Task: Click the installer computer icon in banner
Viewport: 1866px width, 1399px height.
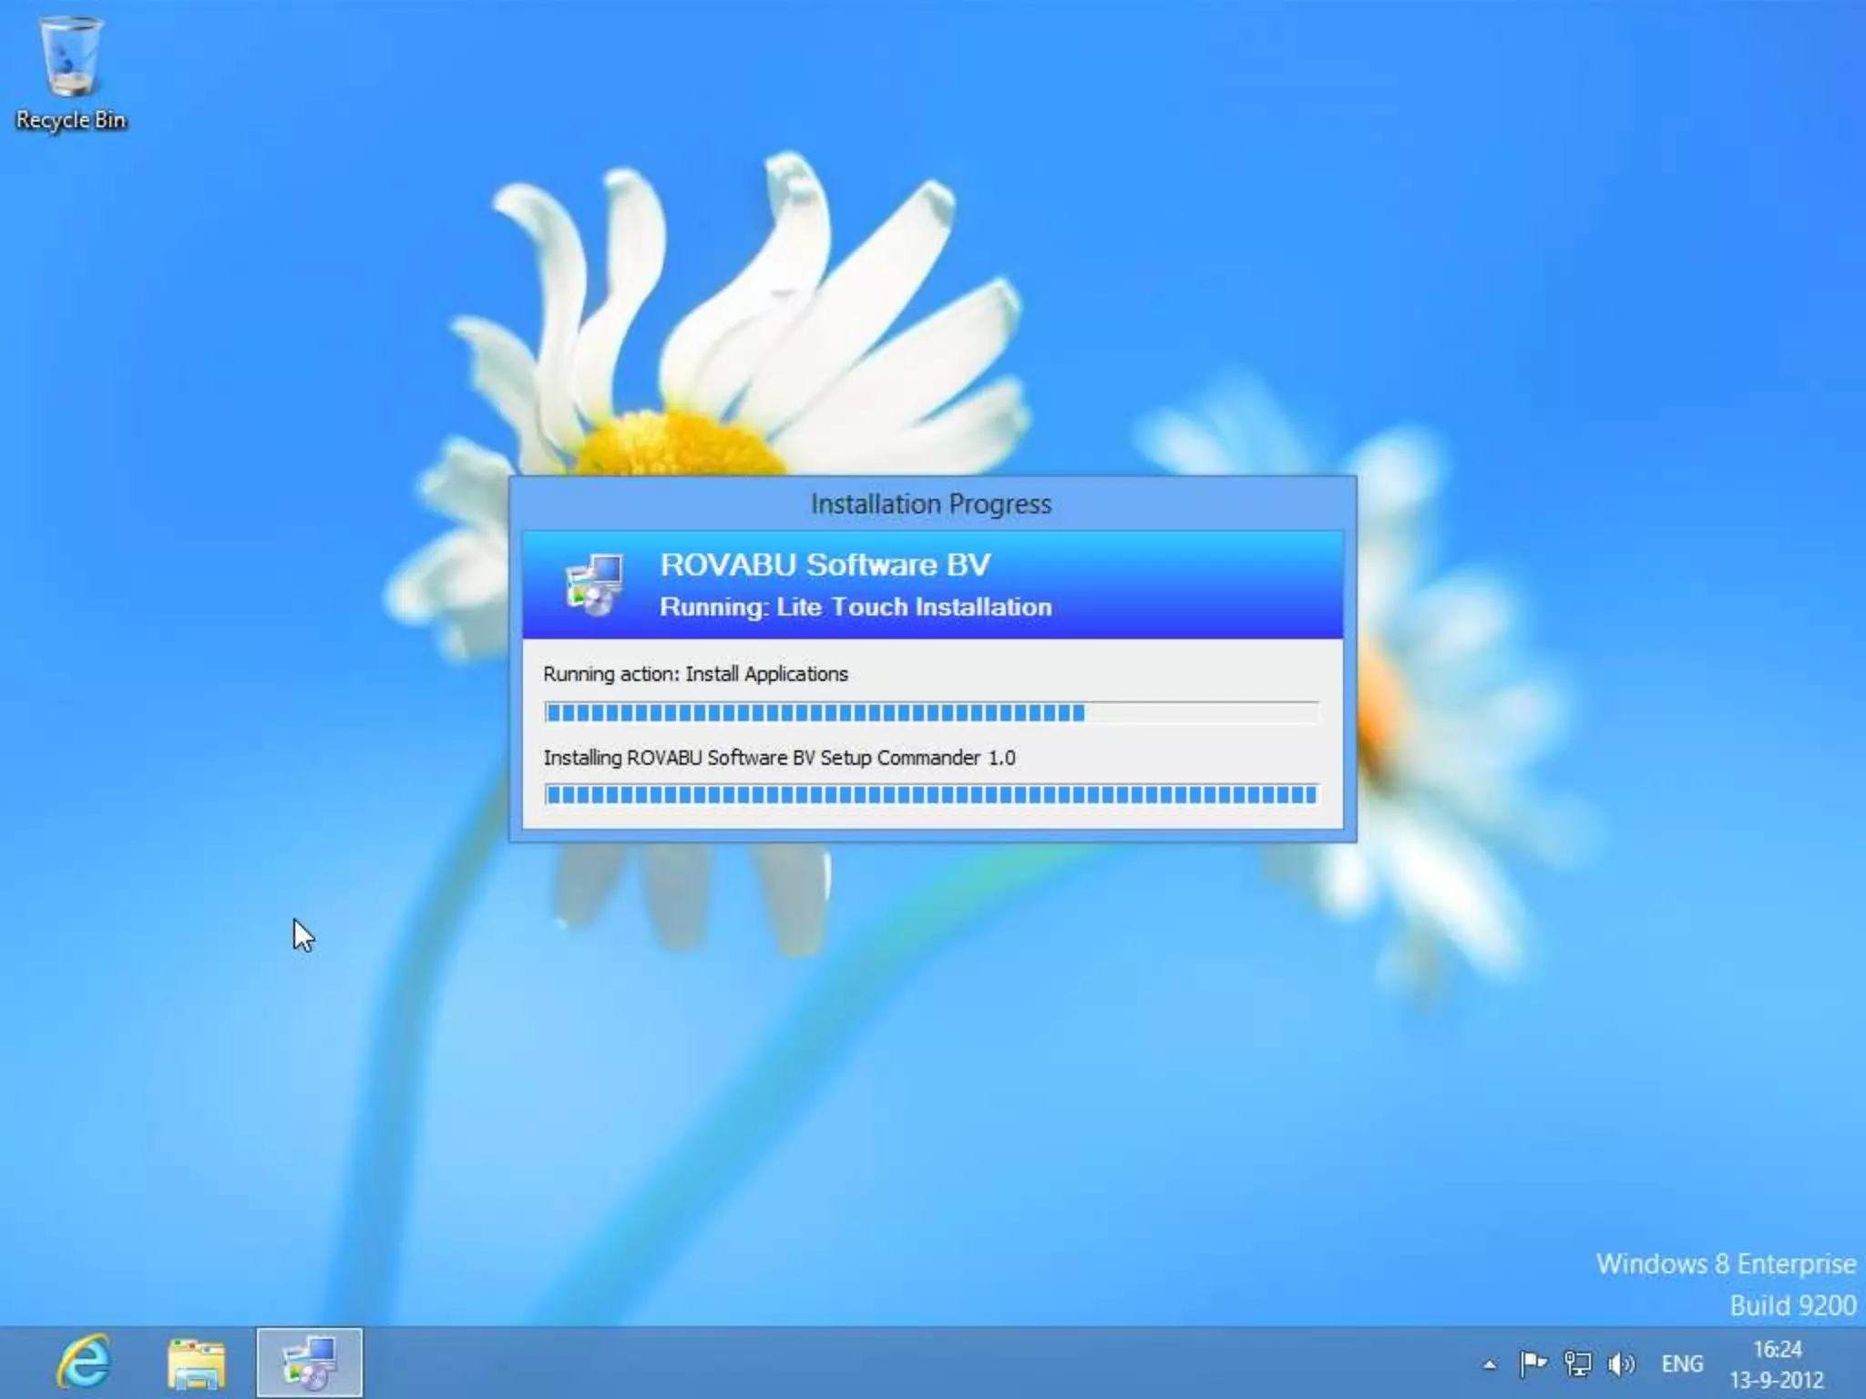Action: pos(594,585)
